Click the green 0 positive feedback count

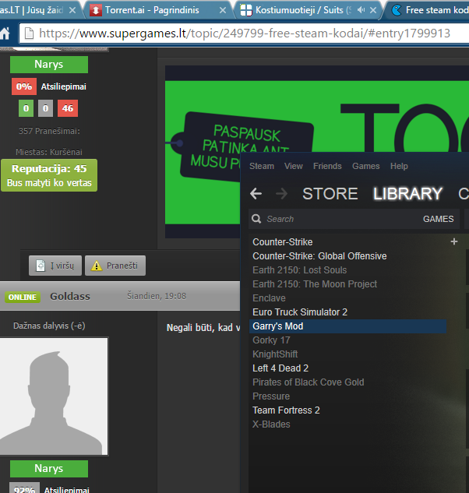[x=26, y=108]
